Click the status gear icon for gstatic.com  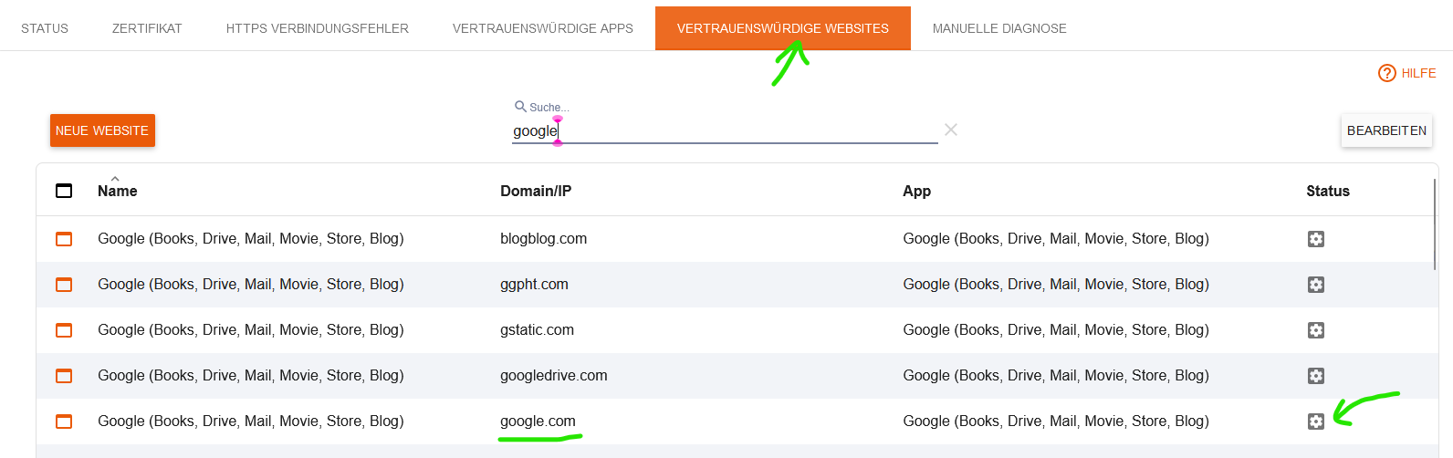coord(1315,330)
